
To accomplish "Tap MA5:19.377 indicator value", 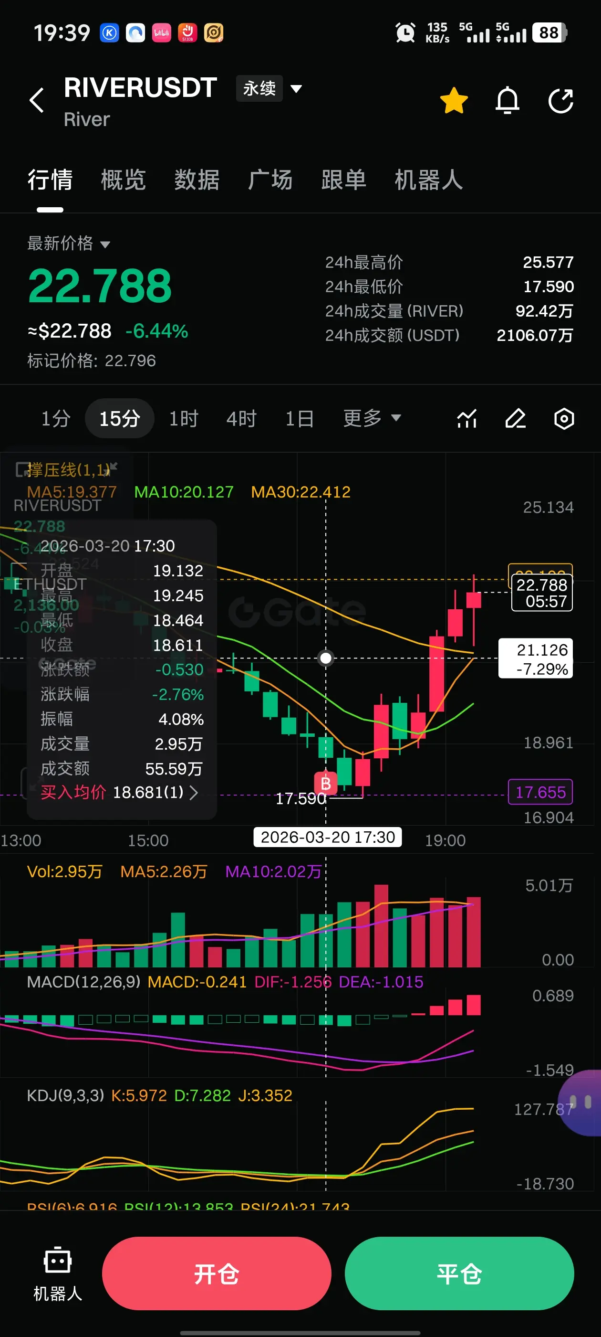I will (x=72, y=492).
